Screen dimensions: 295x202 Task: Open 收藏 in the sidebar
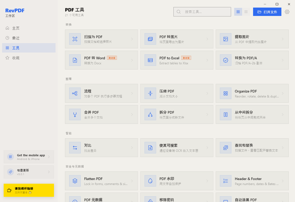click(29, 58)
